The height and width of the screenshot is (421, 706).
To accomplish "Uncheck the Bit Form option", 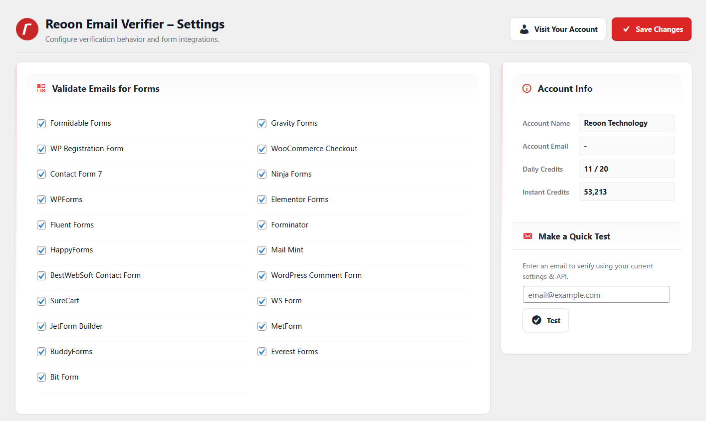I will coord(41,377).
